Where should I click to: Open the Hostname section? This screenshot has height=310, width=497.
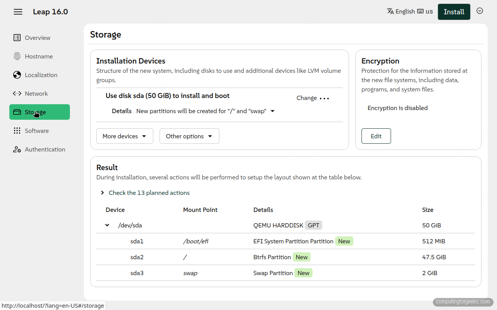pyautogui.click(x=40, y=56)
